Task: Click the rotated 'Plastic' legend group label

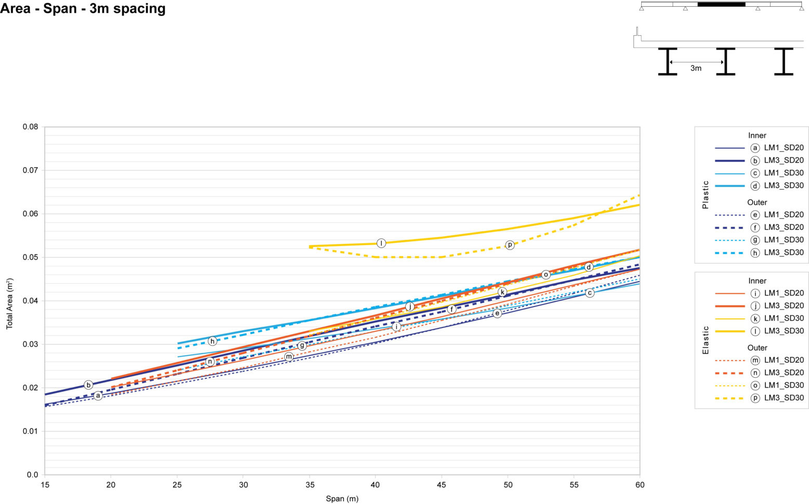Action: tap(705, 195)
